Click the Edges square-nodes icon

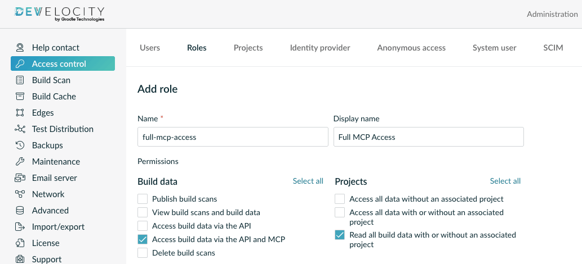pos(20,112)
